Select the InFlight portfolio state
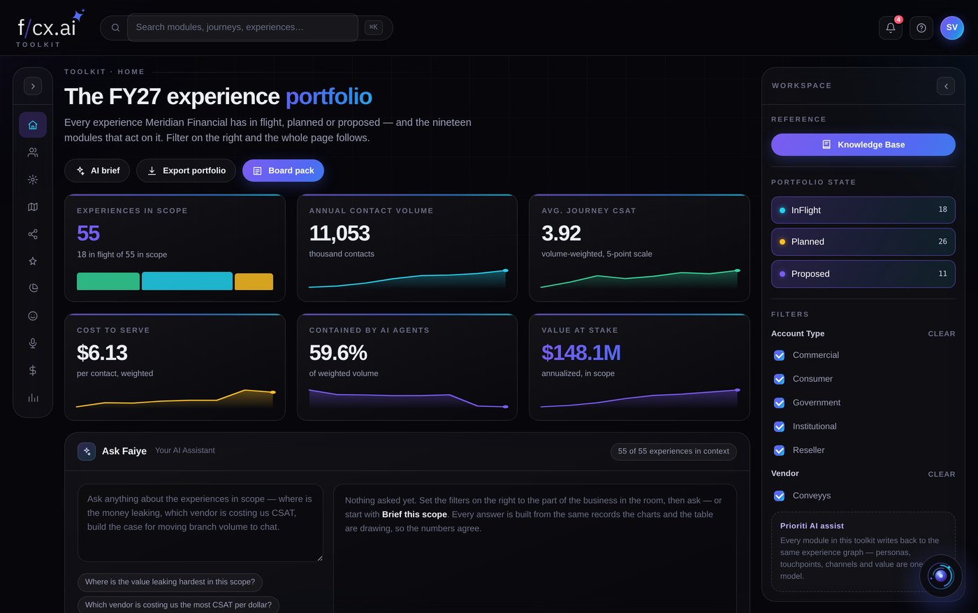This screenshot has height=613, width=978. [x=863, y=210]
